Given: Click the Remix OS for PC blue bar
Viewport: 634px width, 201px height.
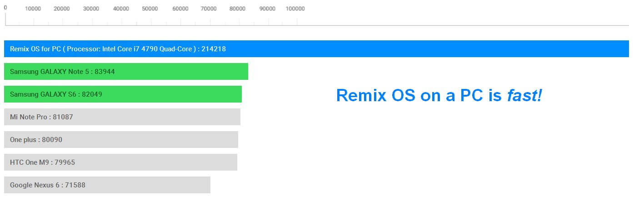Looking at the screenshot, I should (316, 49).
